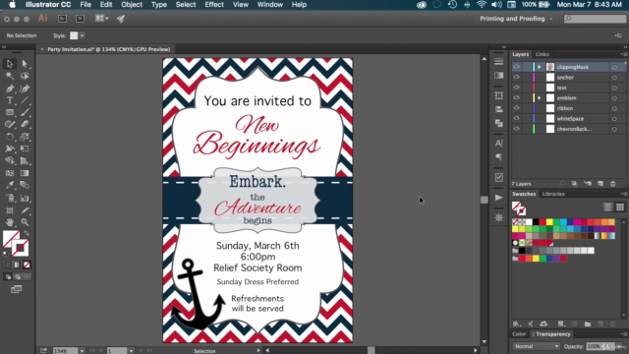Select the Hand tool
The image size is (629, 354).
click(10, 222)
